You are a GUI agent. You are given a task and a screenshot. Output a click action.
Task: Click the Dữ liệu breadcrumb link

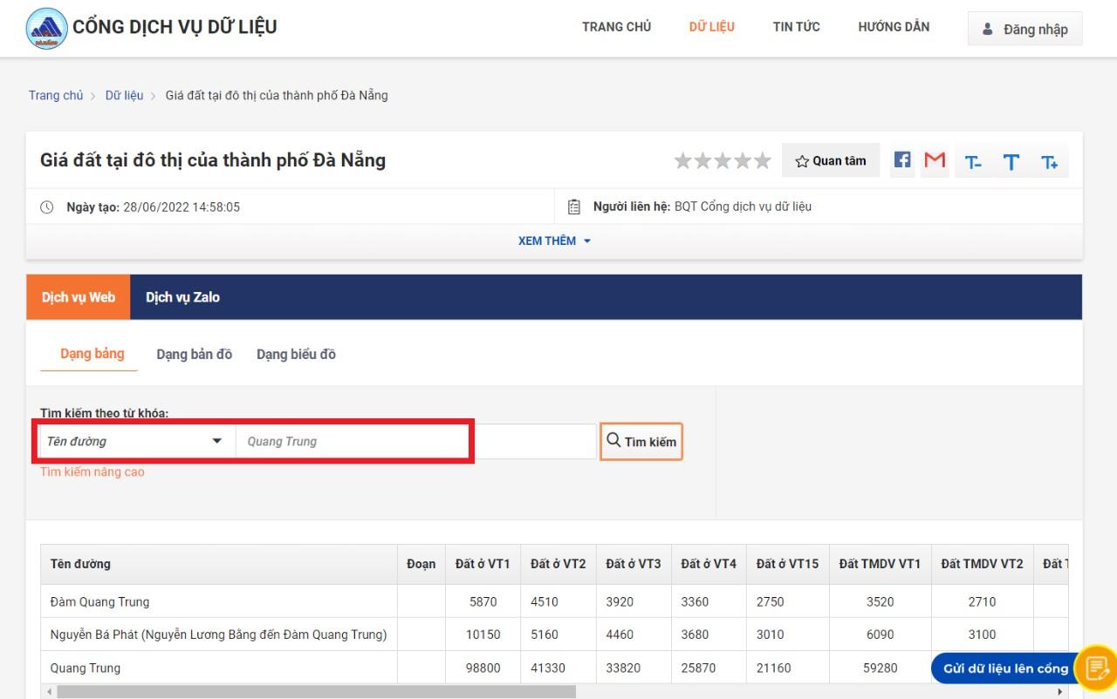[124, 95]
